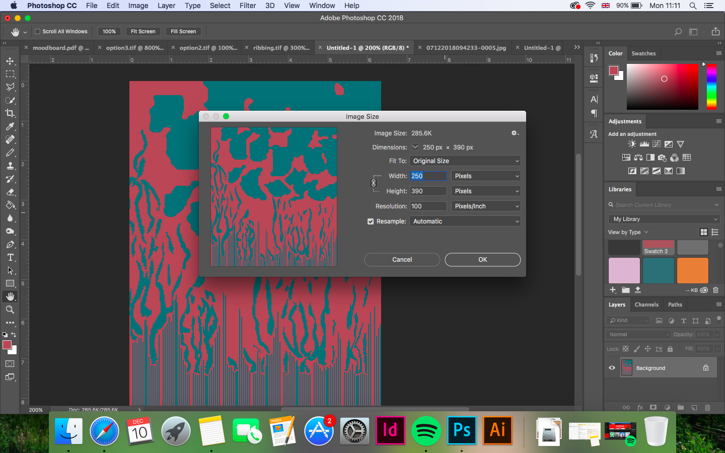
Task: Click the Color Balance adjustment icon
Action: tap(638, 158)
